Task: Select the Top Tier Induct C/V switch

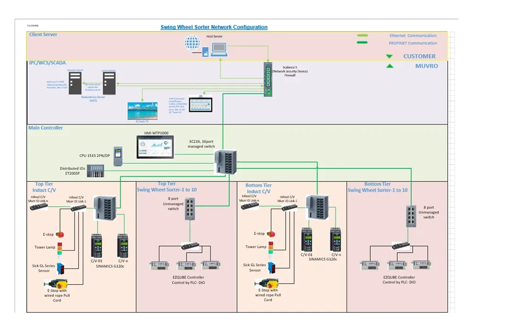Action: (x=105, y=208)
